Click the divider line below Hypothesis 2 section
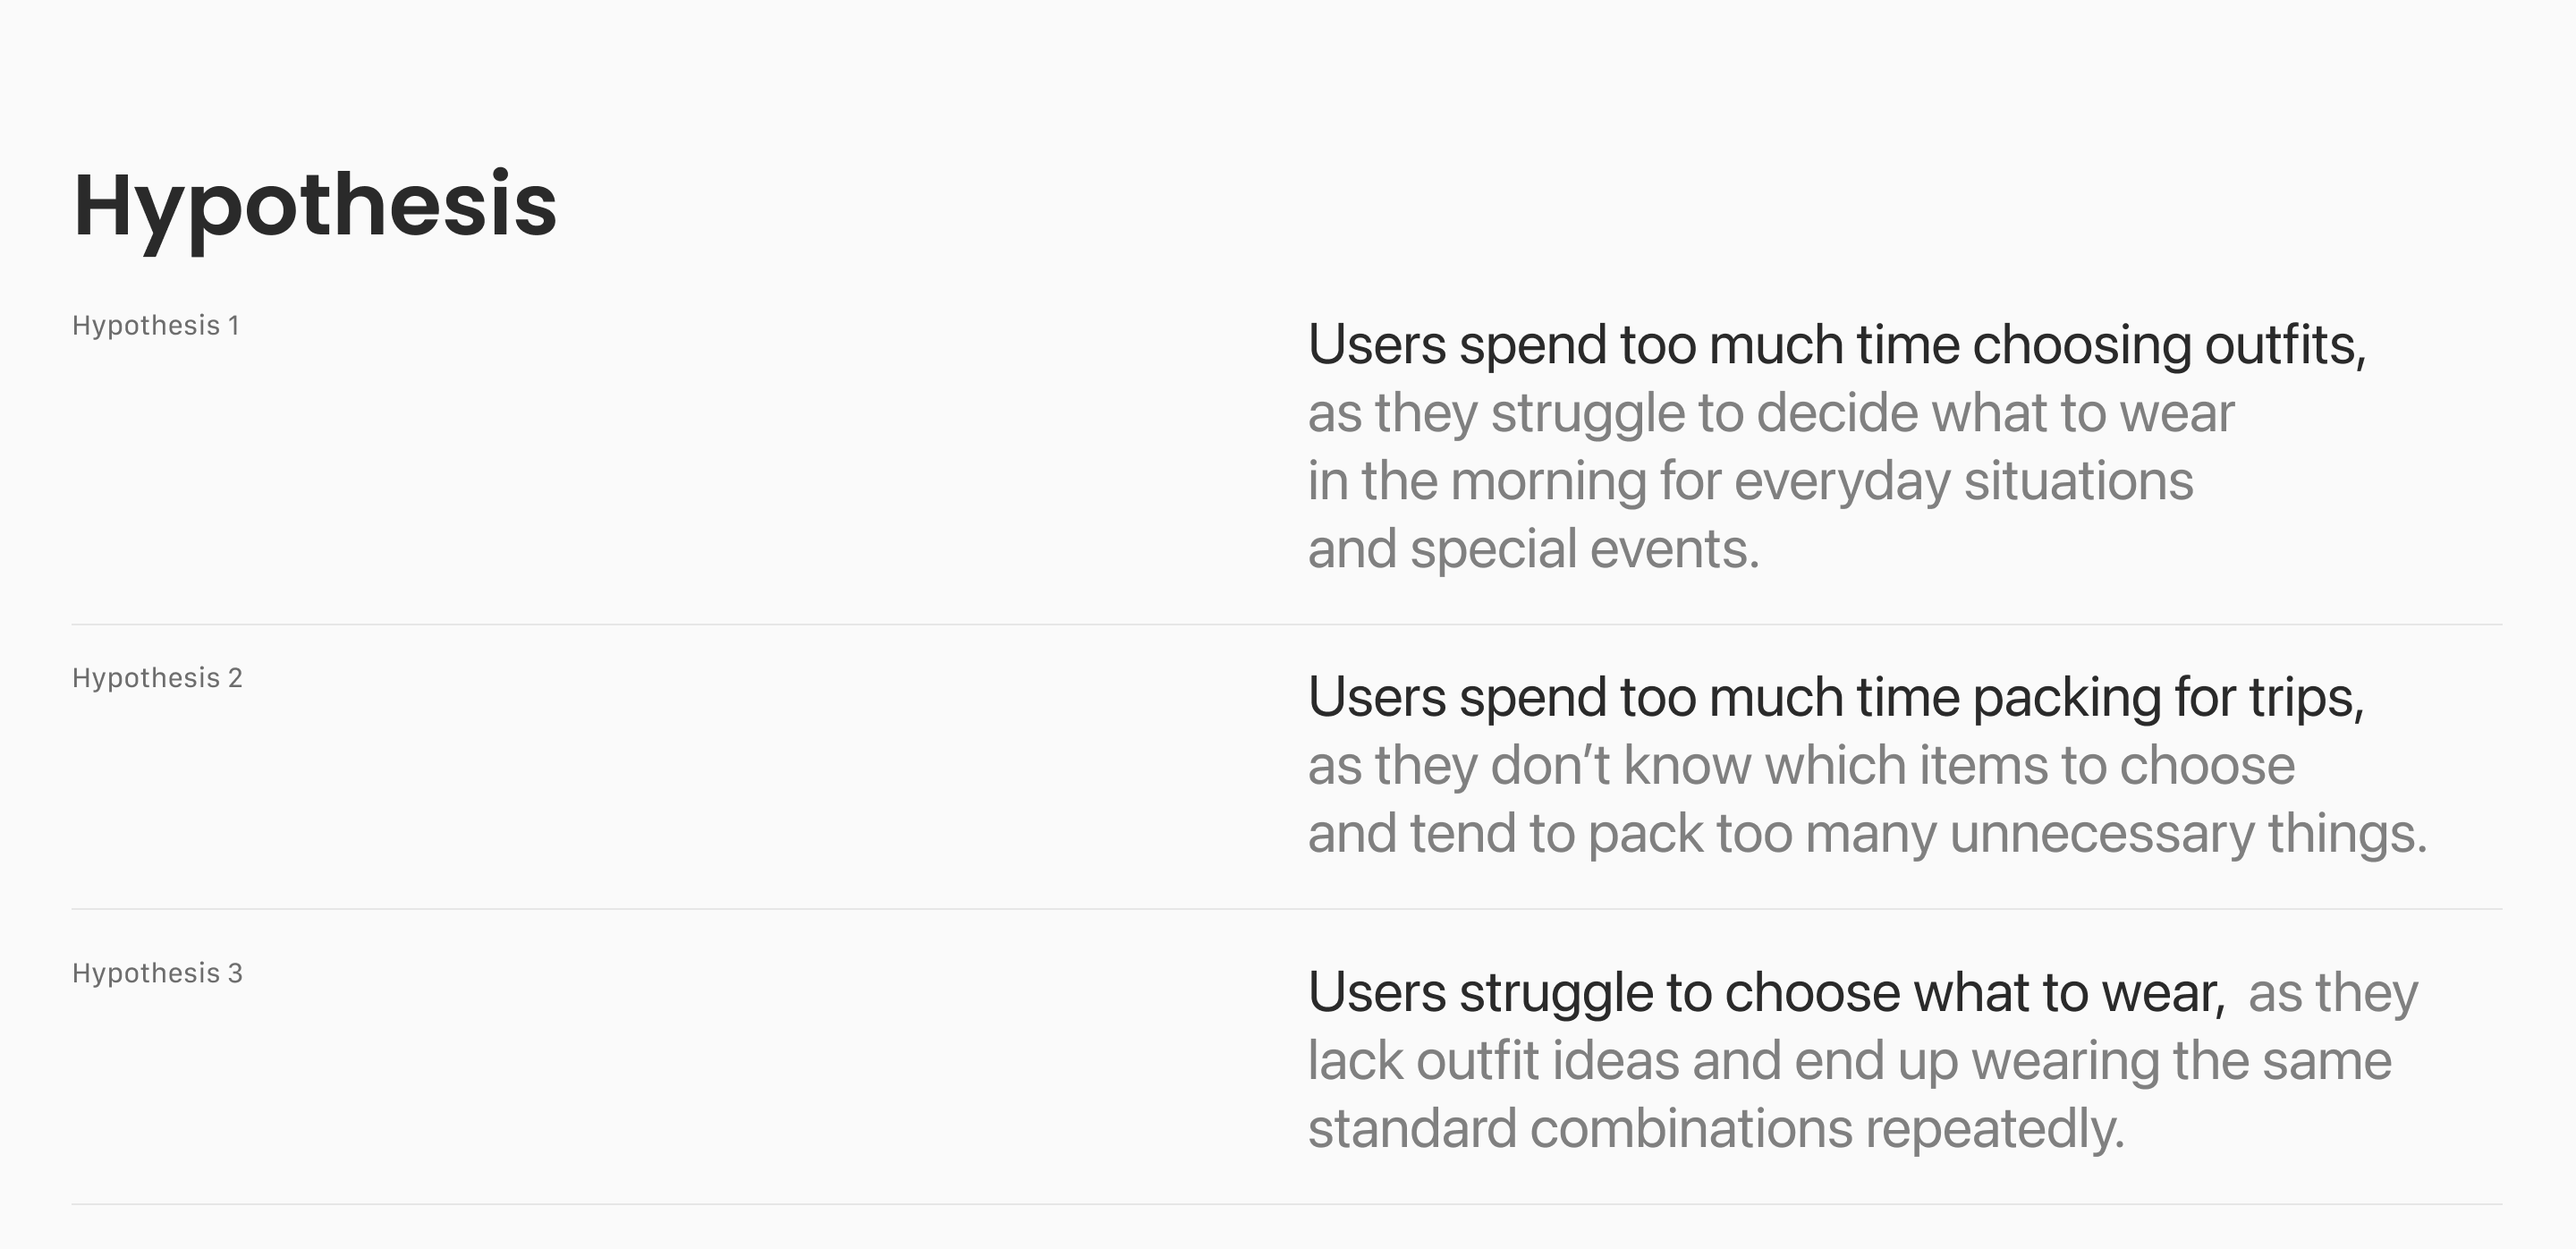The width and height of the screenshot is (2576, 1249). [1287, 909]
